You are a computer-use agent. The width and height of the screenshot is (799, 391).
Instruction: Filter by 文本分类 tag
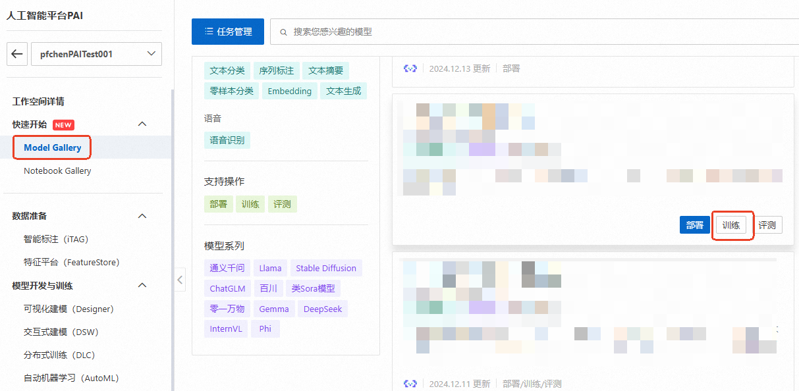(x=227, y=71)
